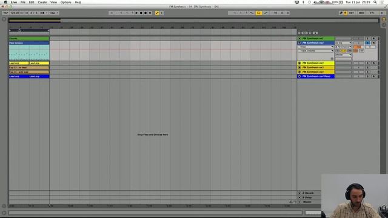Toggle the Computer MIDI Keyboard icon
The width and height of the screenshot is (388, 218).
pos(345,13)
